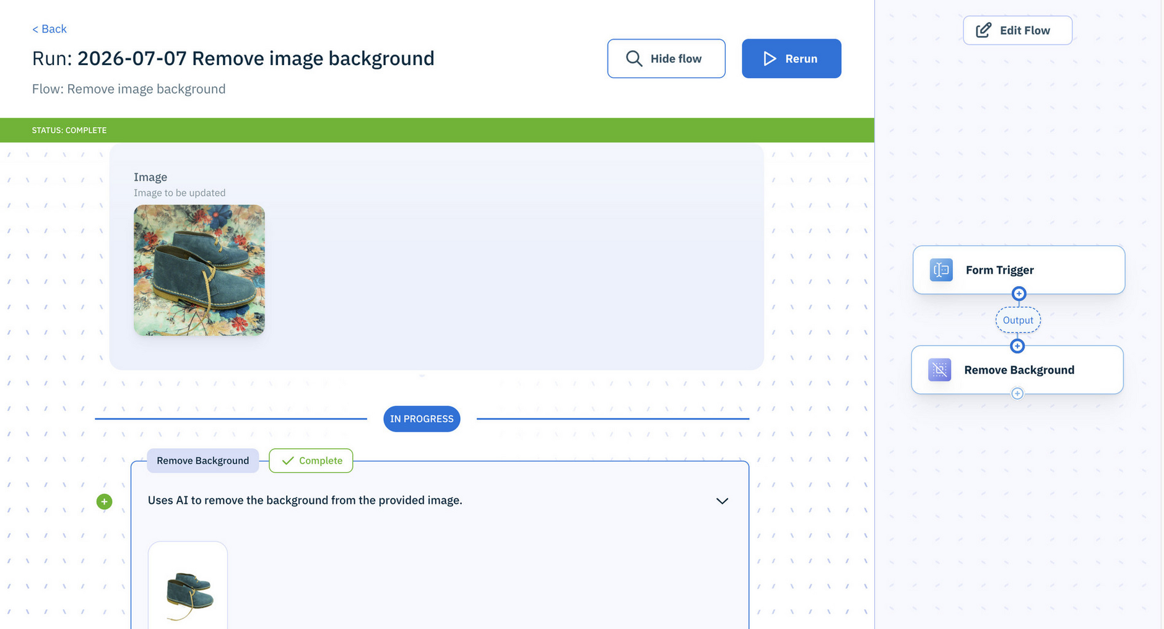Click the 'Uses AI to remove the background' description

(305, 500)
